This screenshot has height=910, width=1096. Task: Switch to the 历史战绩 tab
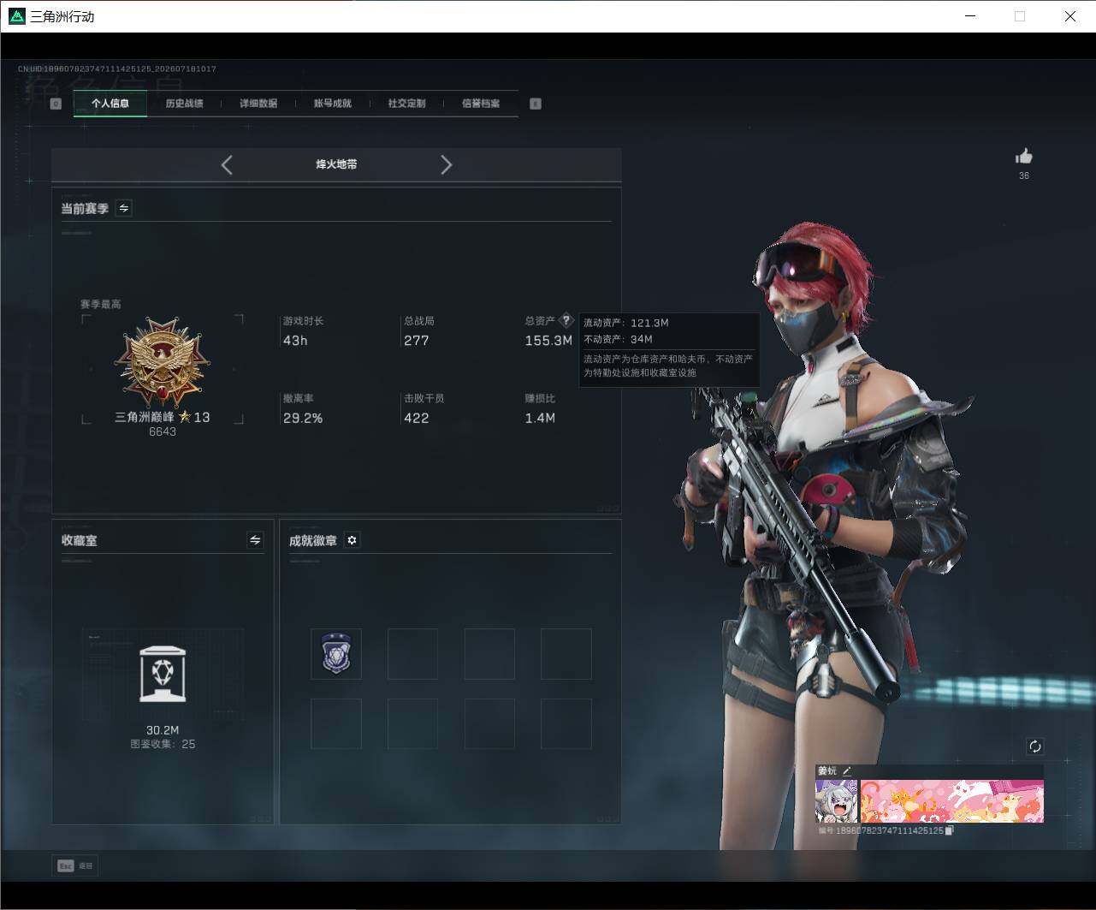tap(184, 104)
